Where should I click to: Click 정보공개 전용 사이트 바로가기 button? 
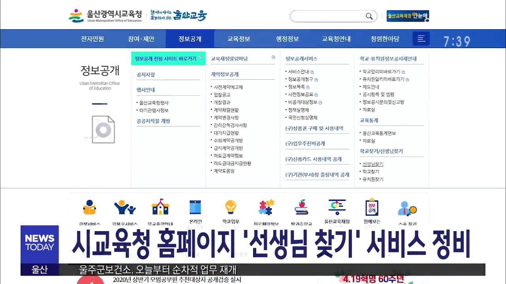pos(166,59)
